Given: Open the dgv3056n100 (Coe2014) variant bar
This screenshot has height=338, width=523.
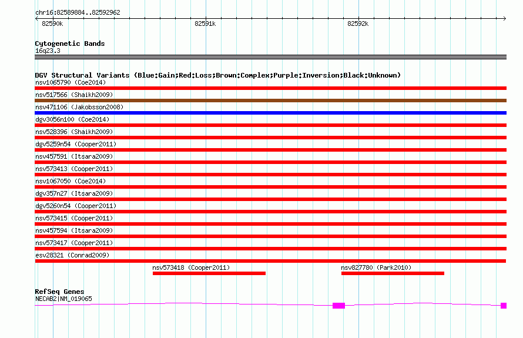Looking at the screenshot, I should (x=270, y=125).
